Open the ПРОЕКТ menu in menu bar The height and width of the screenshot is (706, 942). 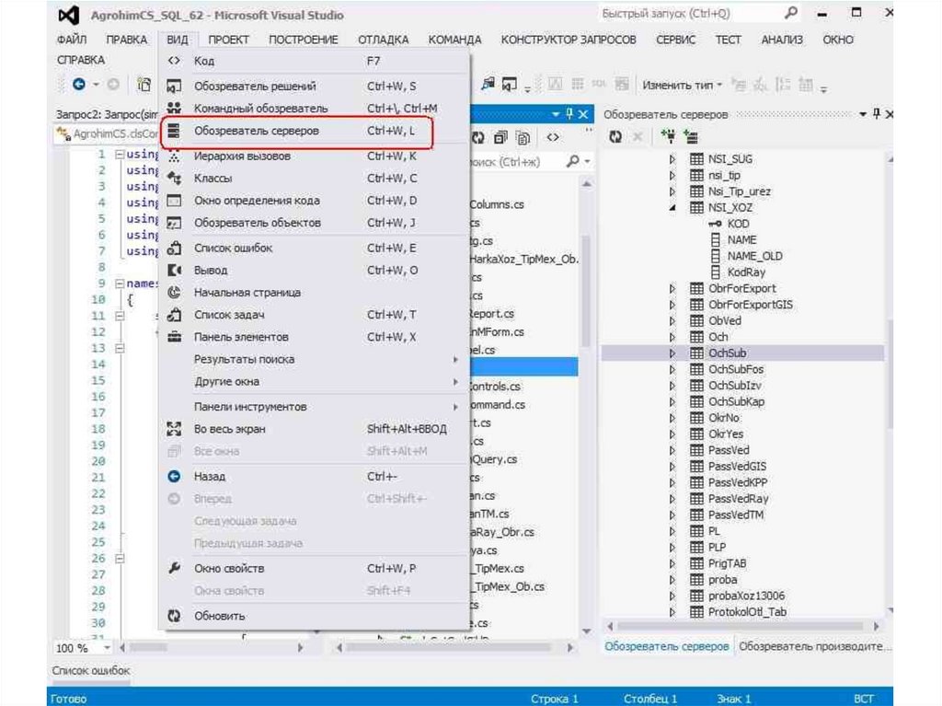pyautogui.click(x=228, y=40)
